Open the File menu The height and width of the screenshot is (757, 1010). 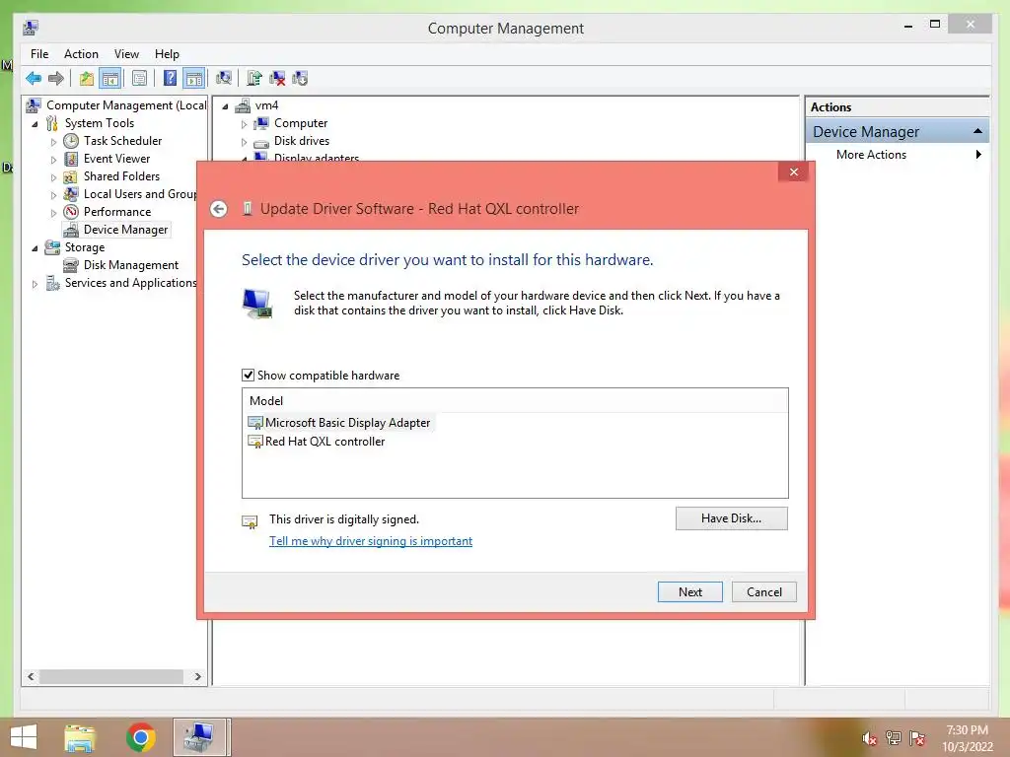[39, 54]
